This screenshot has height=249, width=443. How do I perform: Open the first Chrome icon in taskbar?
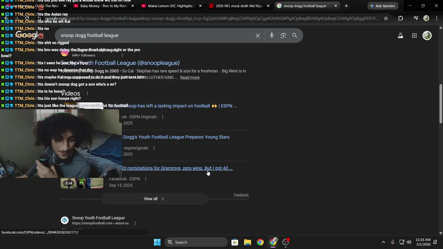[260, 242]
